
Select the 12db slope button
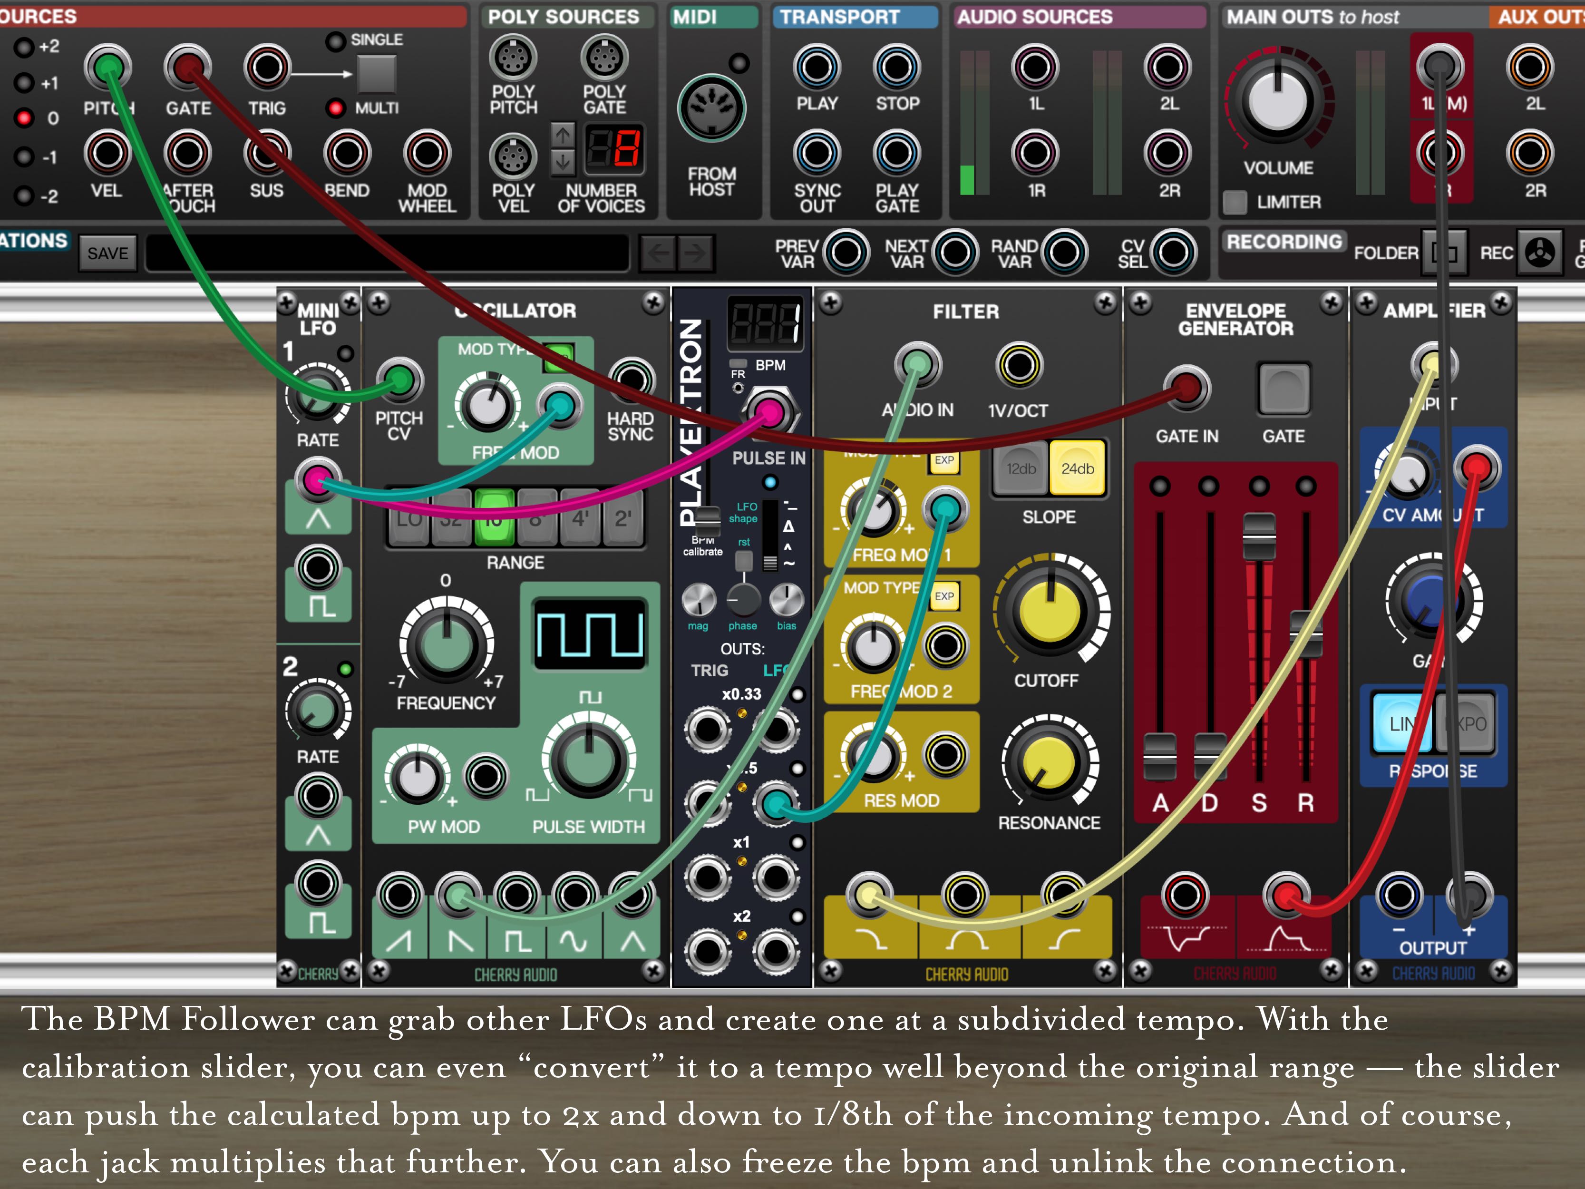1021,469
